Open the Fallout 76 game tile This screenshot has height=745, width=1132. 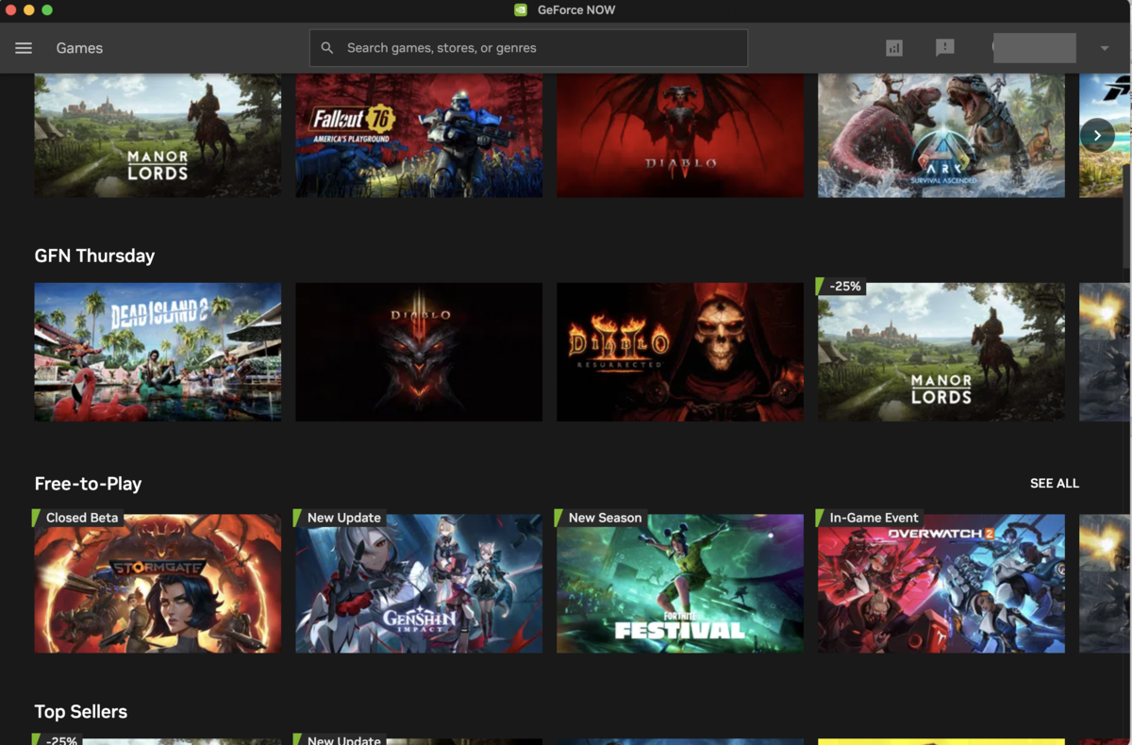[419, 135]
